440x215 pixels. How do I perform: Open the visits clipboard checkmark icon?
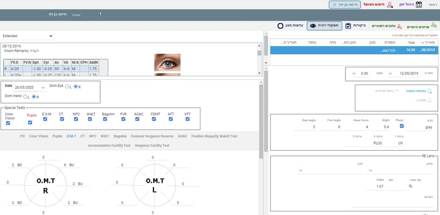coord(348,26)
